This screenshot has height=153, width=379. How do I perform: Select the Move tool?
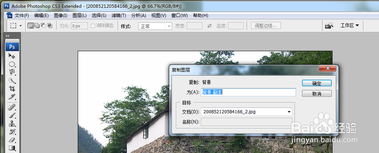(12, 56)
